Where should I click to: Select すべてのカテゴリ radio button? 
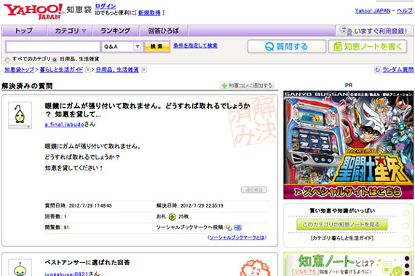(x=7, y=60)
